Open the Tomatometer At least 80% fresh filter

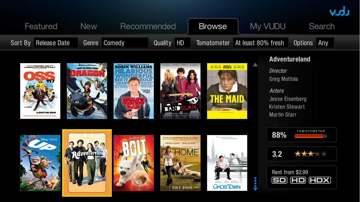tap(260, 43)
